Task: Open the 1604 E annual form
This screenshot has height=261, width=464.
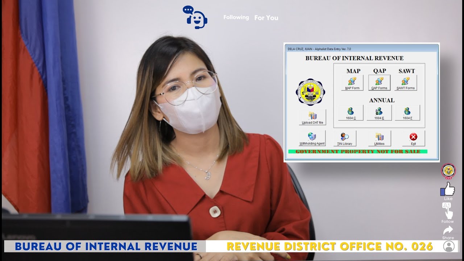Action: [x=379, y=113]
